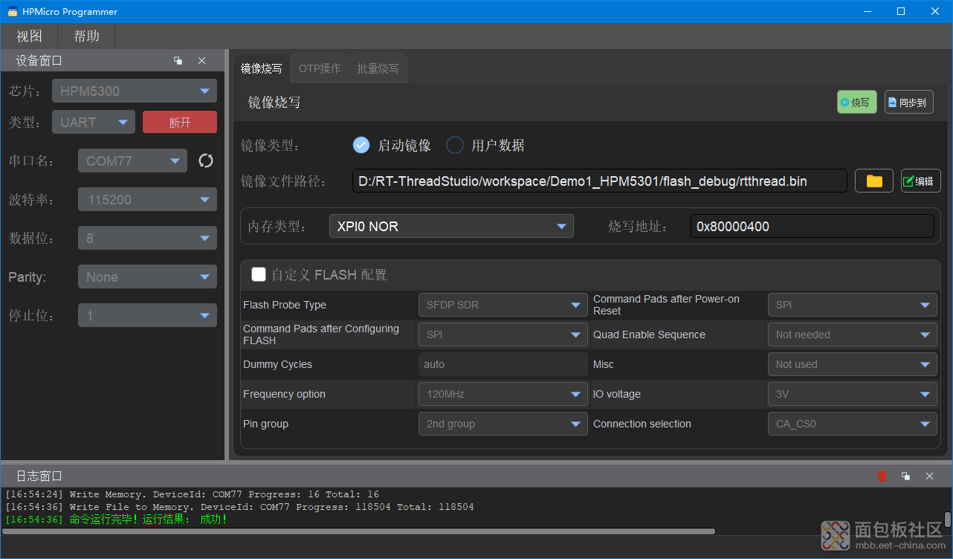Float the log window panel
This screenshot has height=559, width=953.
905,476
